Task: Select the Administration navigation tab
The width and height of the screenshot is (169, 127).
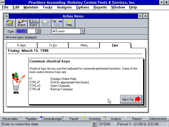Action: click(158, 119)
